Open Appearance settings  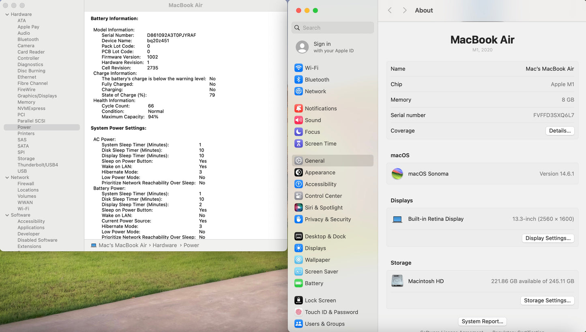coord(320,172)
